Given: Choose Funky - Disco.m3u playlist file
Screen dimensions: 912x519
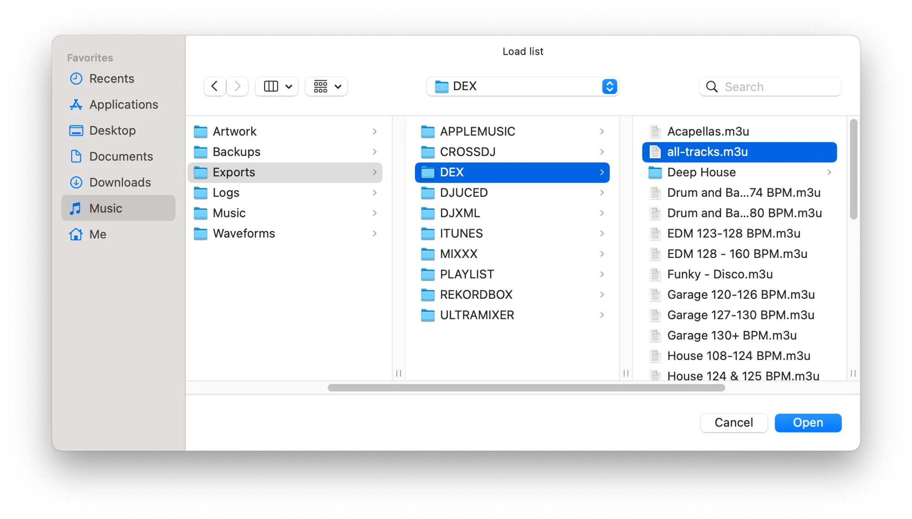Looking at the screenshot, I should [x=720, y=274].
